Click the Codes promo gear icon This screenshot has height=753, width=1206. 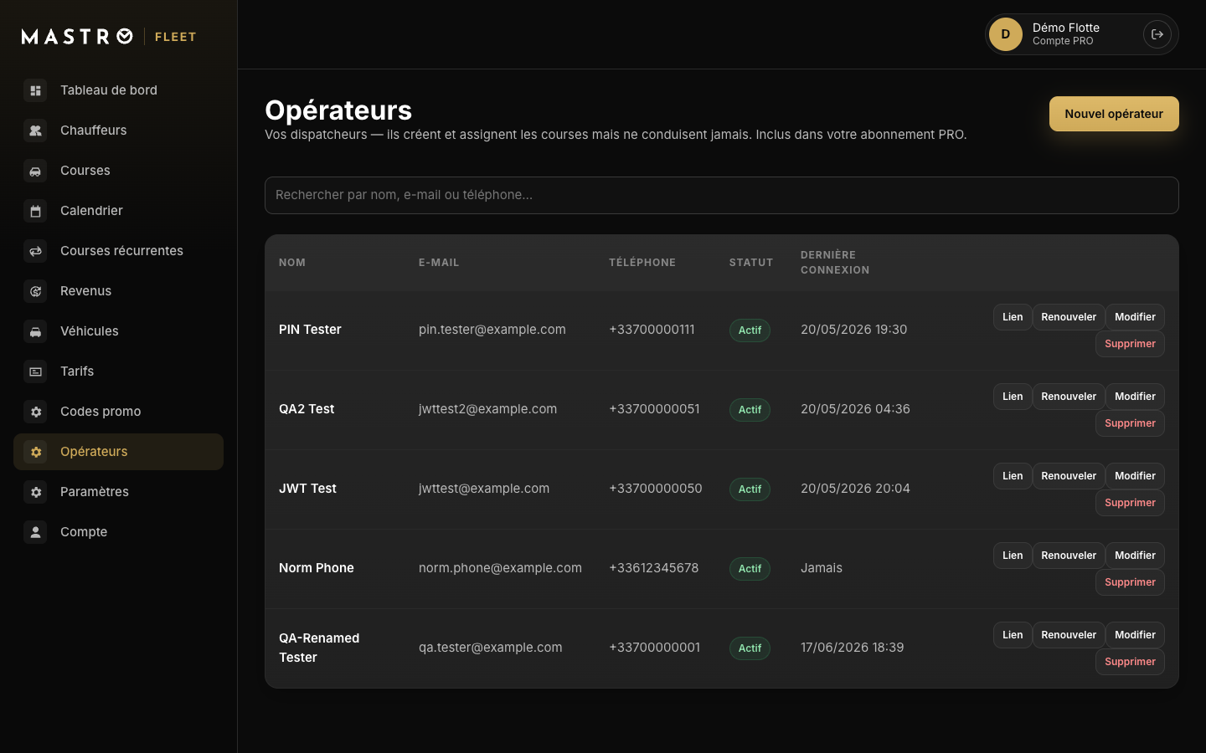tap(35, 412)
